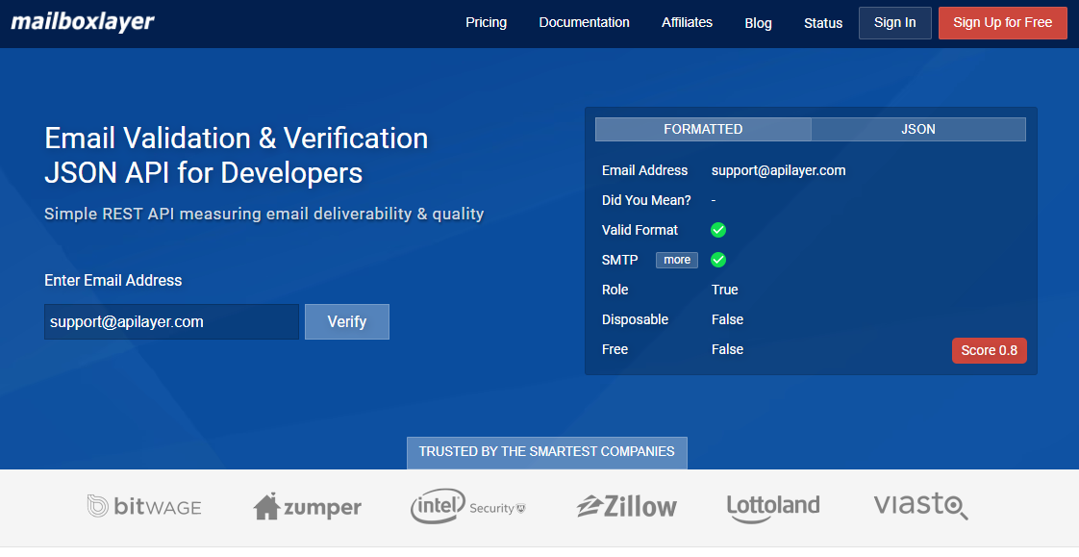Click the Zillow company logo
This screenshot has width=1079, height=557.
coord(627,506)
